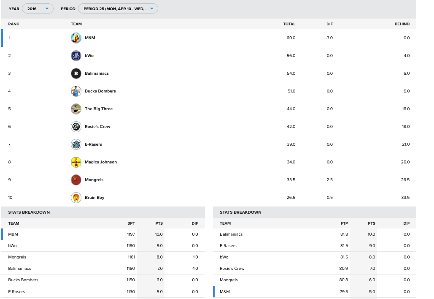Open E-Rasers in the rankings table
Image resolution: width=434 pixels, height=299 pixels.
click(93, 144)
